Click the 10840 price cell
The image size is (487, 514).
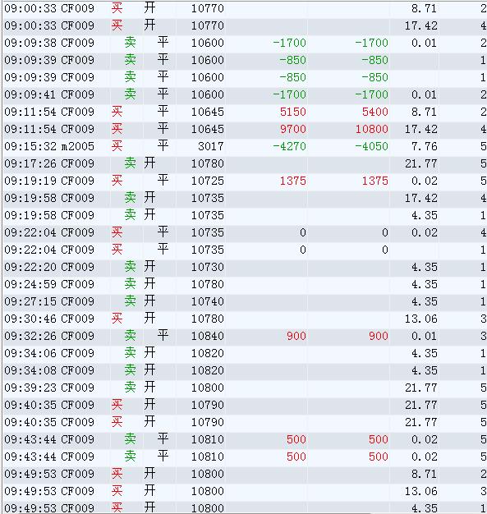tap(207, 336)
